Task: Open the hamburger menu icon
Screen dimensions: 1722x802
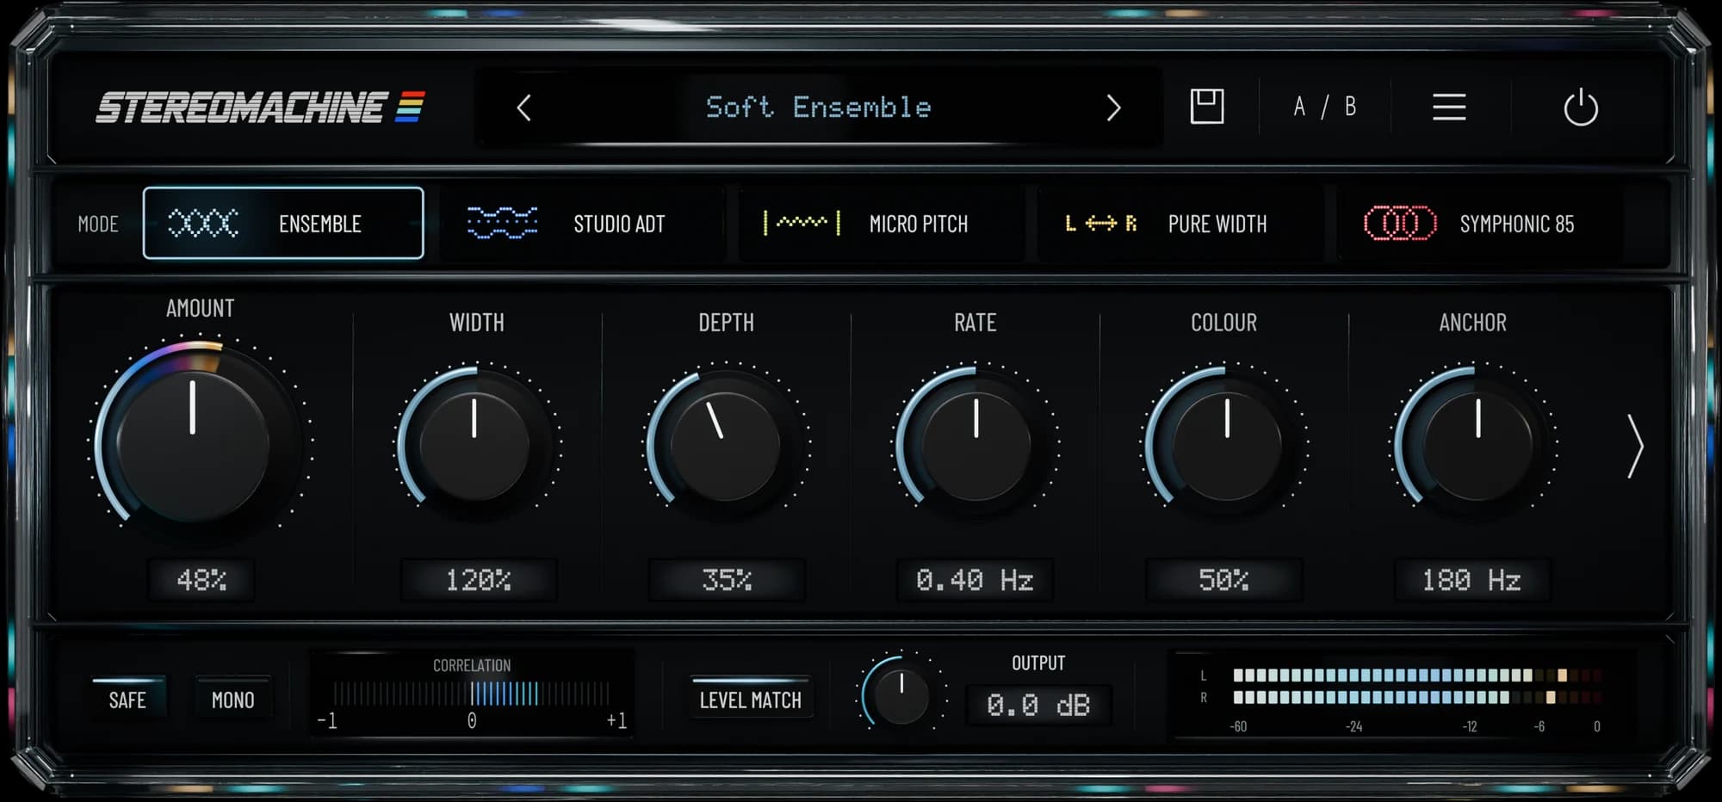Action: pyautogui.click(x=1449, y=108)
